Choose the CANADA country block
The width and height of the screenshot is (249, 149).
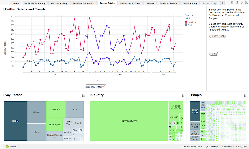[x=174, y=117]
